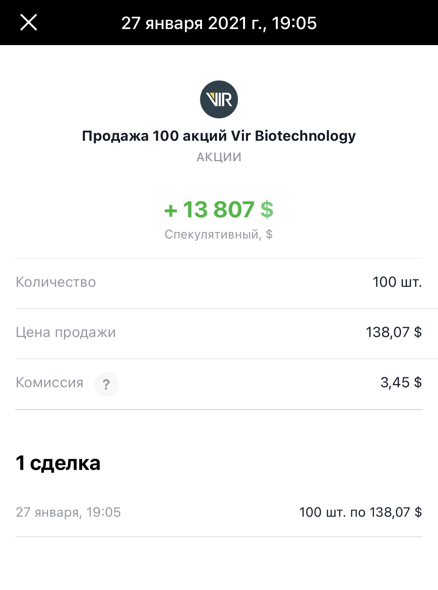Open the Vir Biotechnology sale title
Image resolution: width=438 pixels, height=590 pixels.
pos(219,136)
